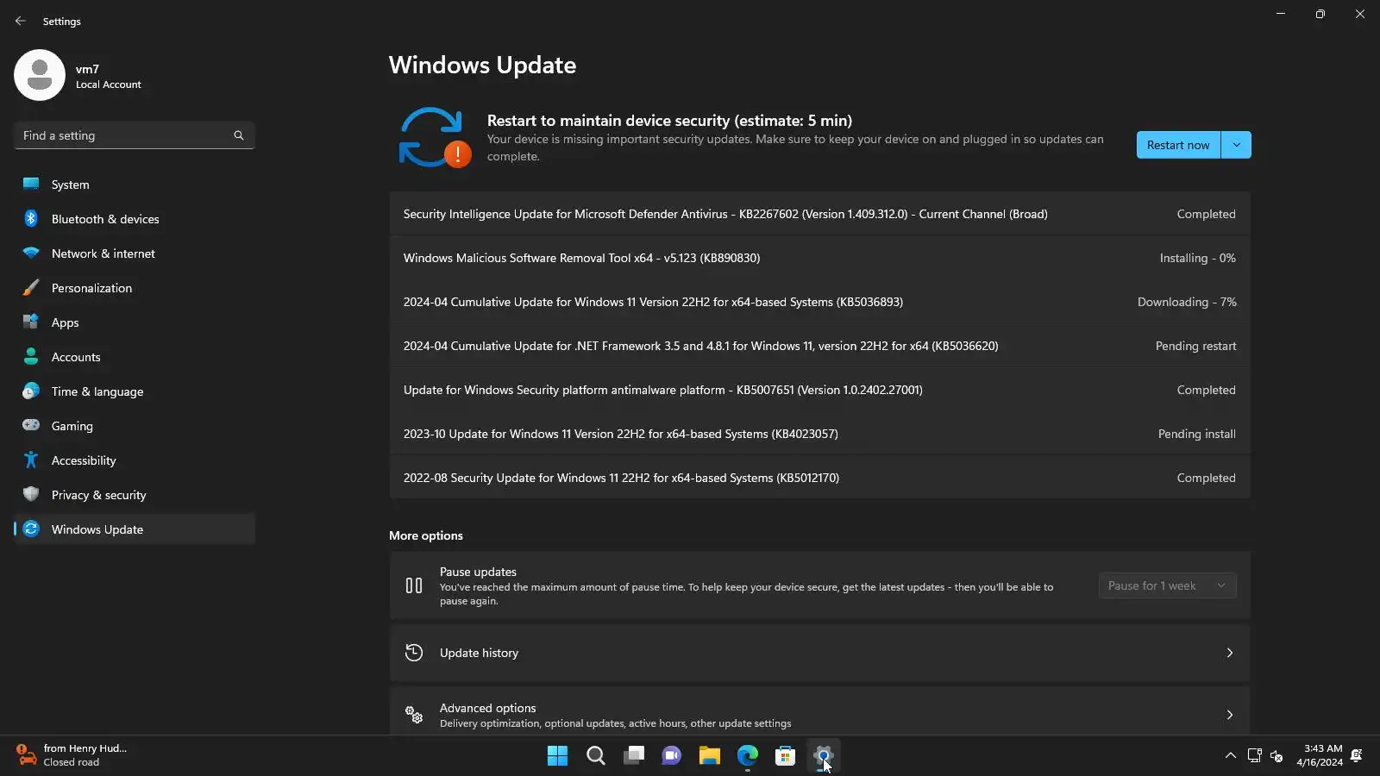Screen dimensions: 1380x776
Task: Open the notification center bell icon
Action: pos(1357,755)
